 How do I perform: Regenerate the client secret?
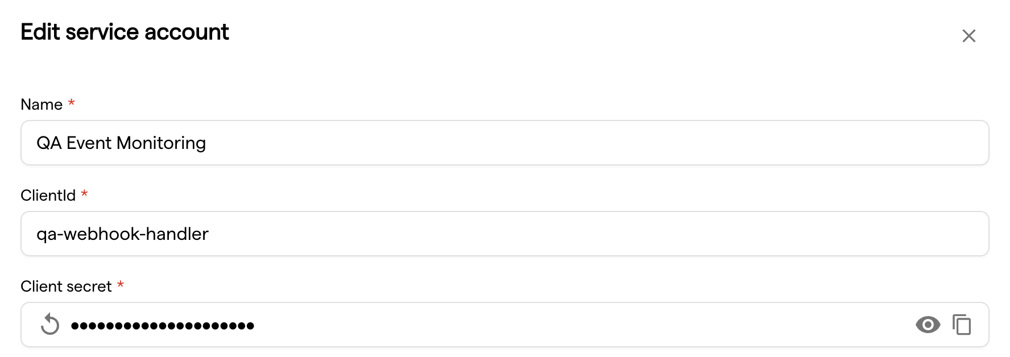[x=50, y=325]
